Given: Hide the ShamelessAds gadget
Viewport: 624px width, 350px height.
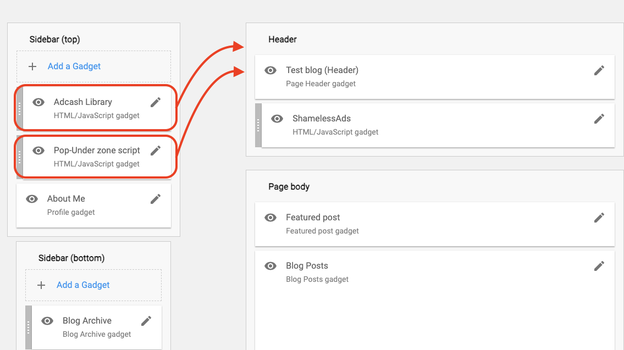Looking at the screenshot, I should click(277, 119).
